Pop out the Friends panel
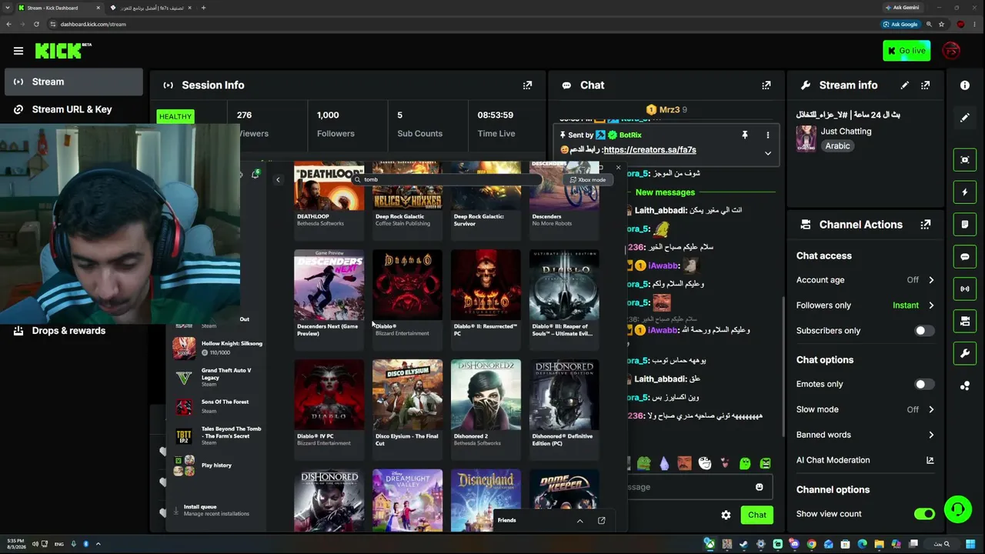This screenshot has width=985, height=554. pos(601,521)
